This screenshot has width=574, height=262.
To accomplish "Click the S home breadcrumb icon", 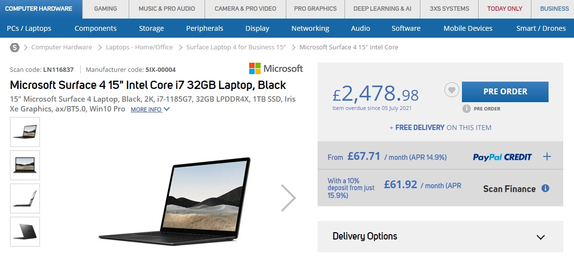I will click(x=14, y=47).
